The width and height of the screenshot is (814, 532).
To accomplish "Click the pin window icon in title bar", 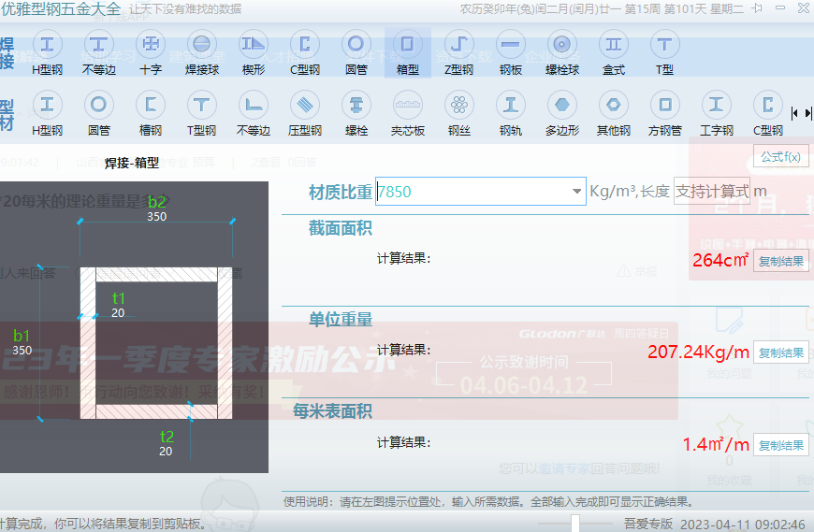I will pos(758,8).
